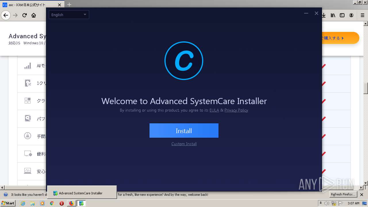This screenshot has height=207, width=368.
Task: Expand the English language dropdown
Action: pyautogui.click(x=69, y=15)
